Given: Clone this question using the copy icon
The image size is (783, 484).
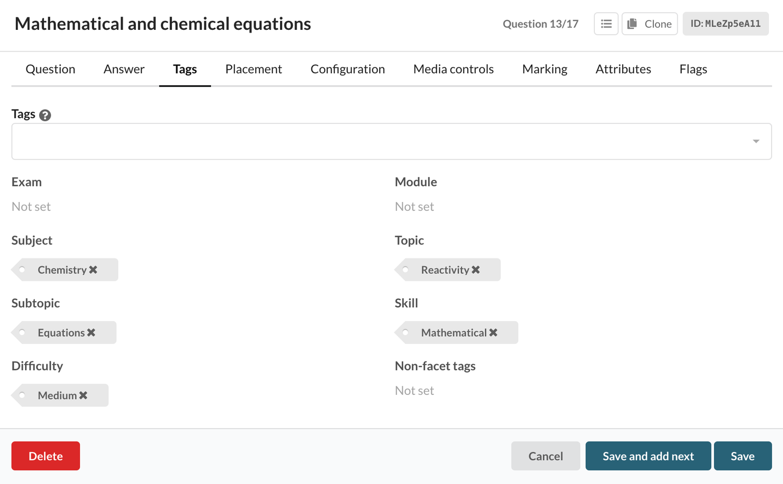Looking at the screenshot, I should coord(649,23).
